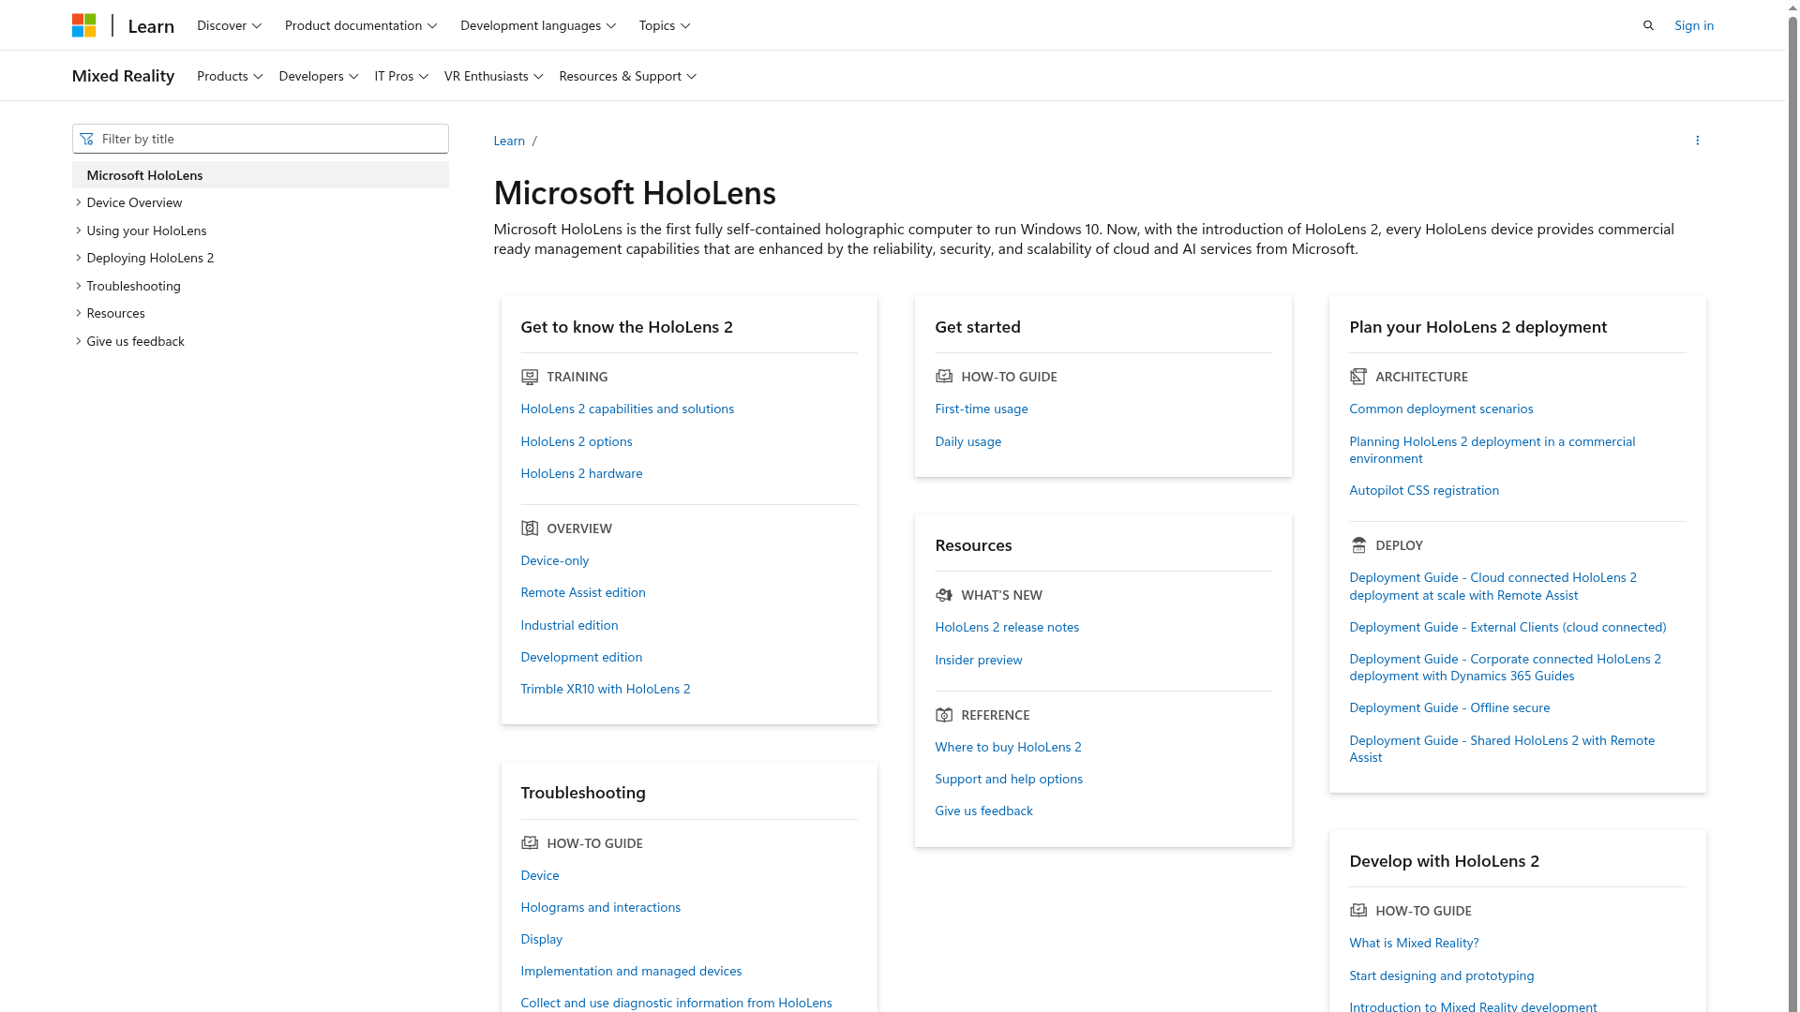Open the Developers menu
Screen dimensions: 1800x1012
click(319, 76)
